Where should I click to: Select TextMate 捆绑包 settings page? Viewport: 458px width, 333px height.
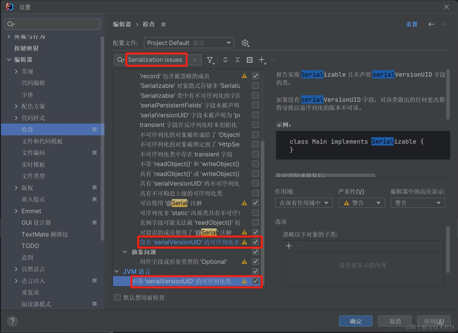point(45,234)
